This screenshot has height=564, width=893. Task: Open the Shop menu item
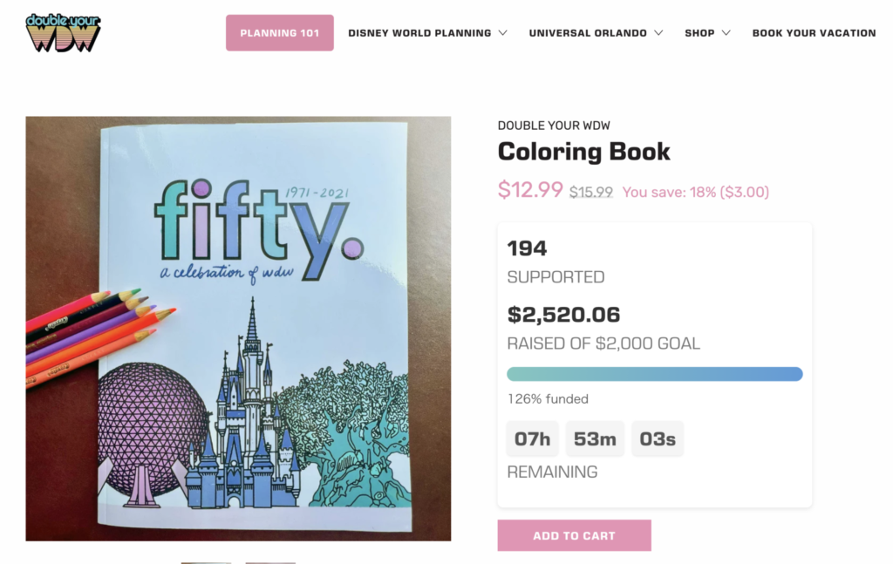[x=699, y=33]
